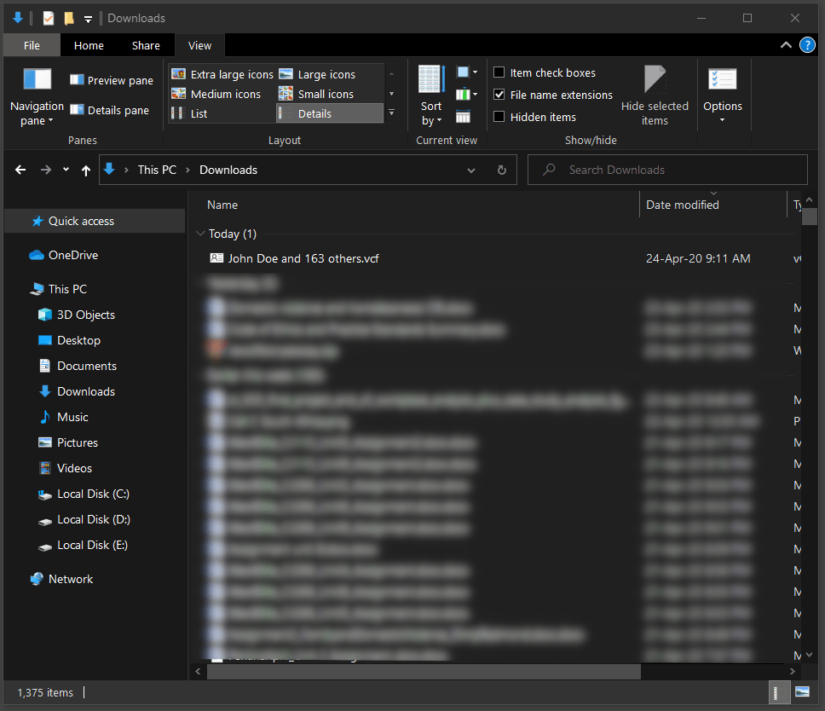Viewport: 825px width, 711px height.
Task: Open the Sort by menu
Action: (x=431, y=113)
